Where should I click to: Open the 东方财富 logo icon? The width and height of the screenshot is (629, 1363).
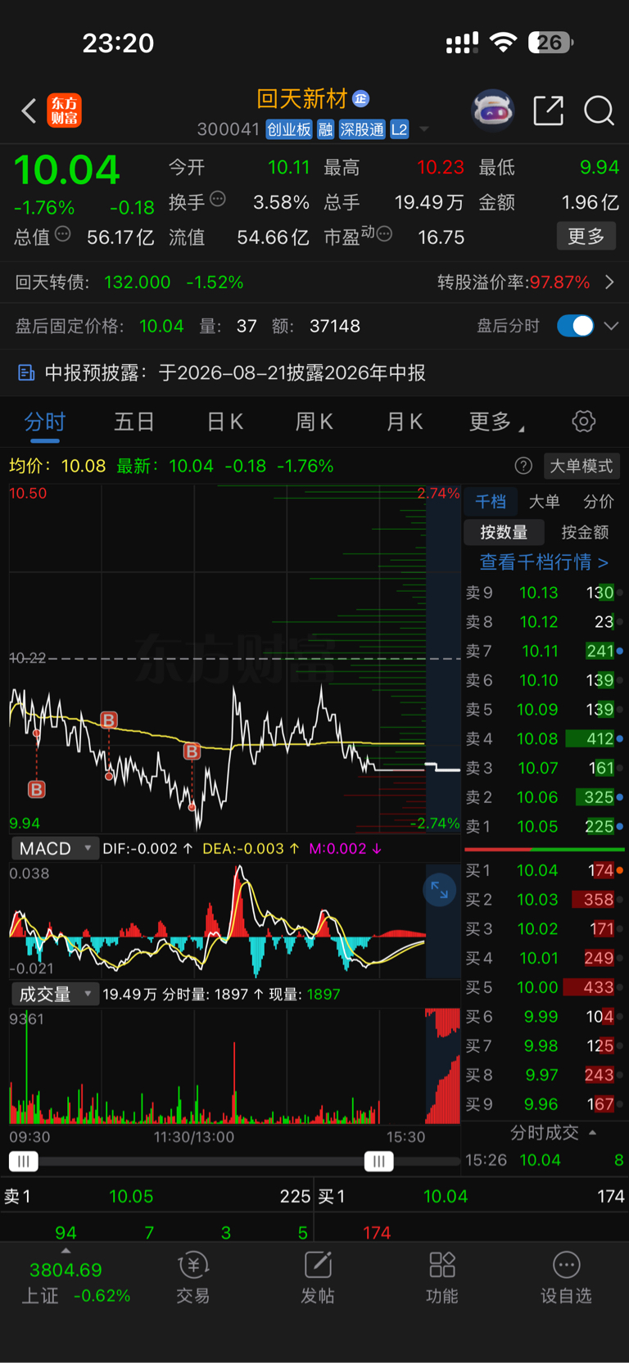pos(65,111)
